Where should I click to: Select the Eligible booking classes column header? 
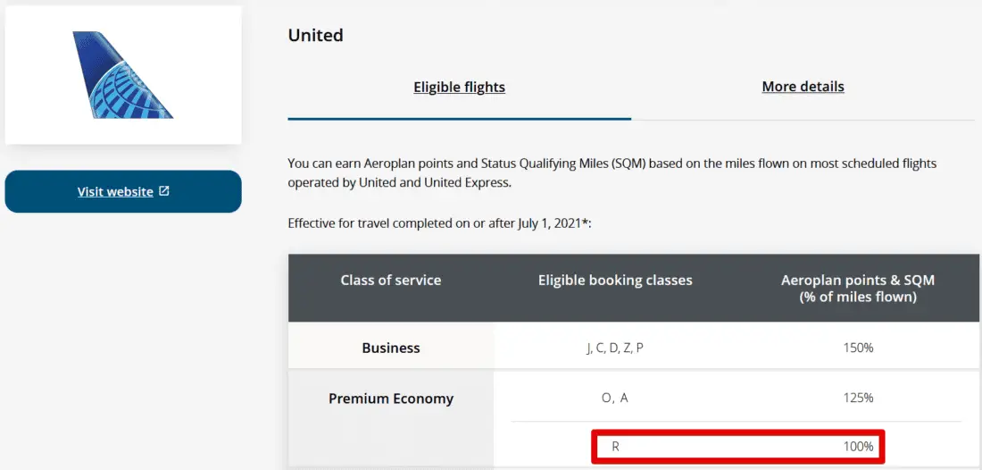click(615, 281)
